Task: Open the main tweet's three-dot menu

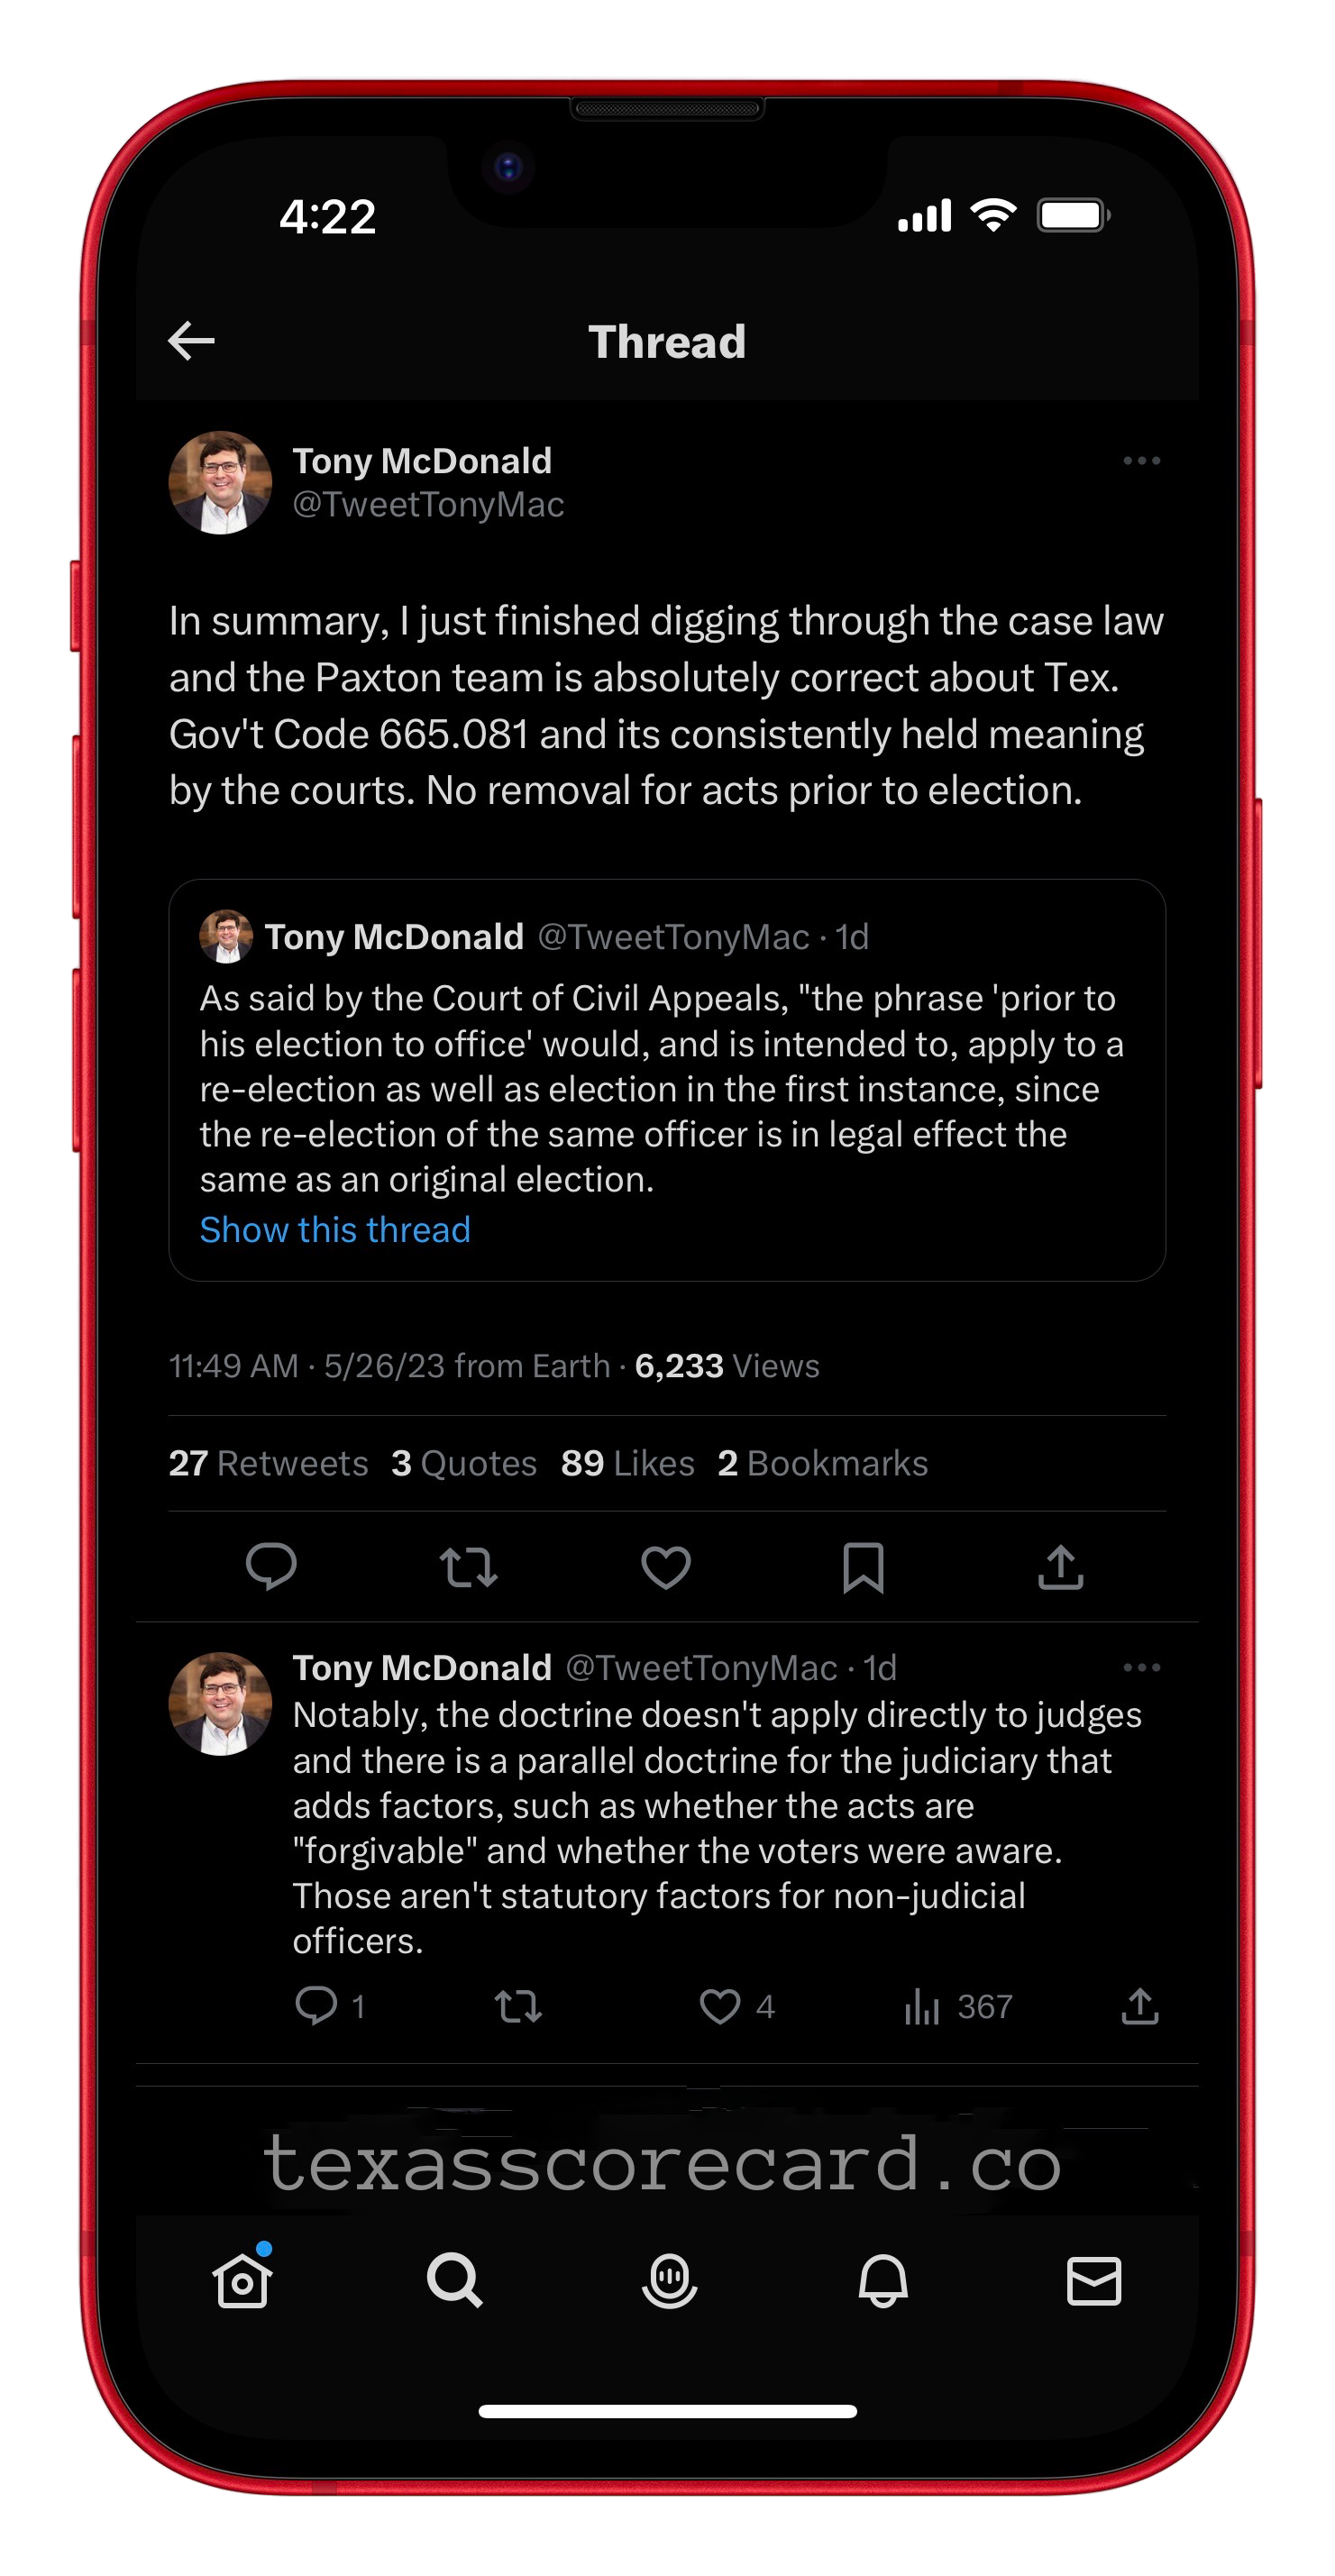Action: [x=1141, y=461]
